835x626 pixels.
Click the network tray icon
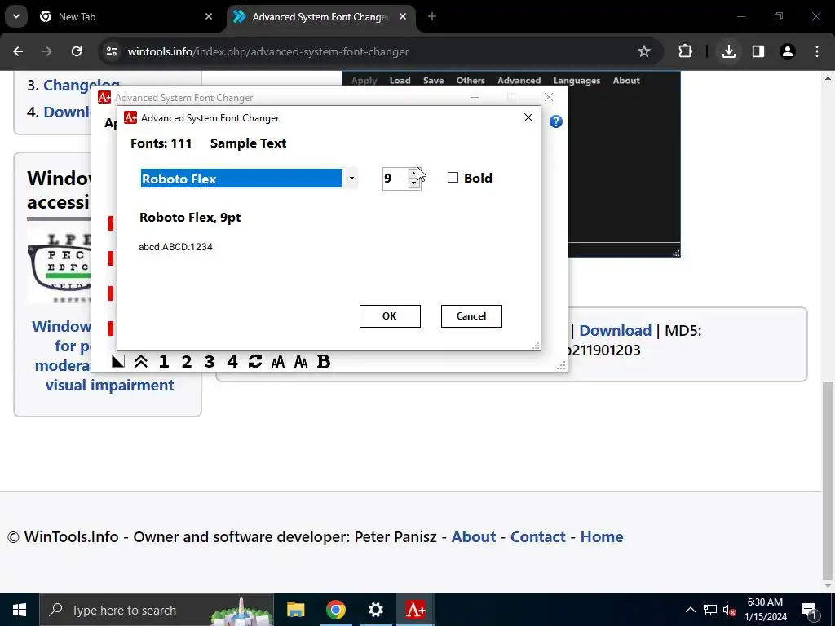pyautogui.click(x=710, y=610)
